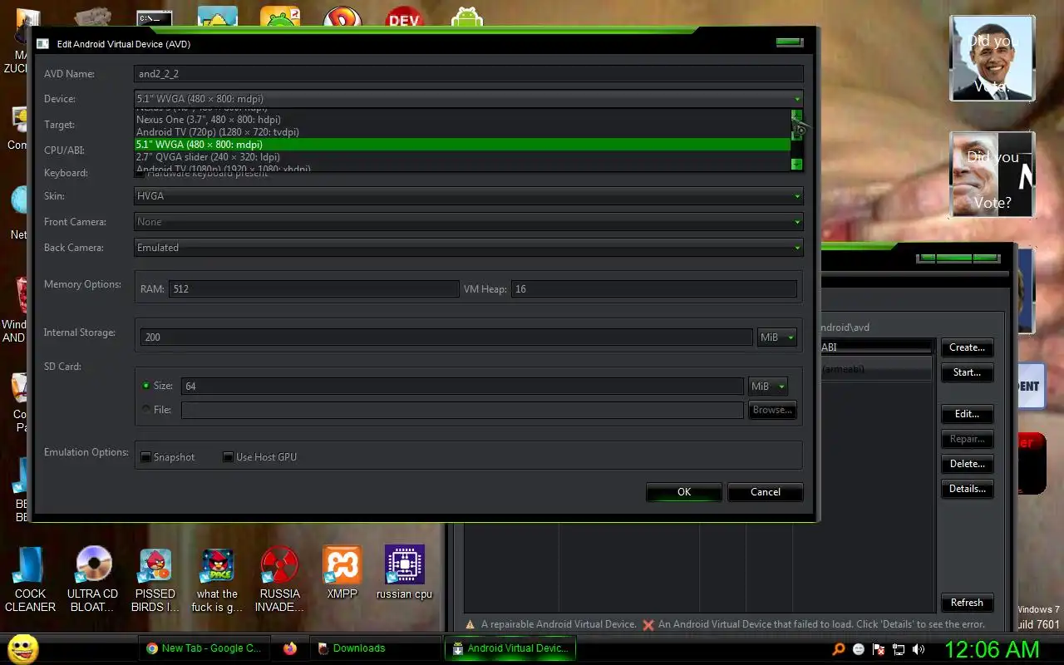Launch the RUSSIA INVADE desktop shortcut
Screen dimensions: 1064x665
pos(279,579)
